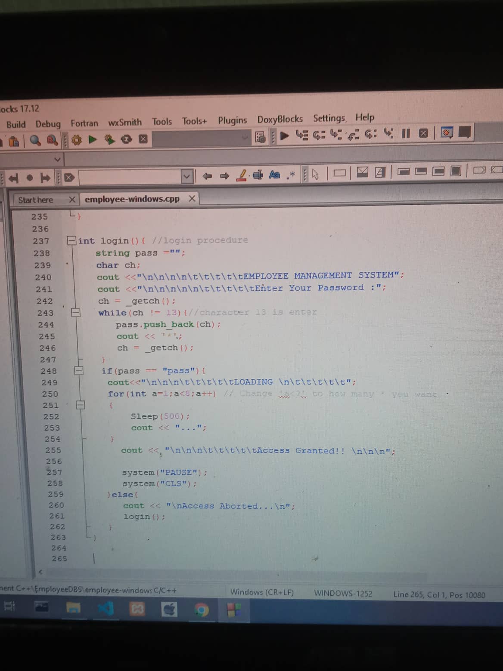
Task: Click the Run to cursor icon
Action: (301, 135)
